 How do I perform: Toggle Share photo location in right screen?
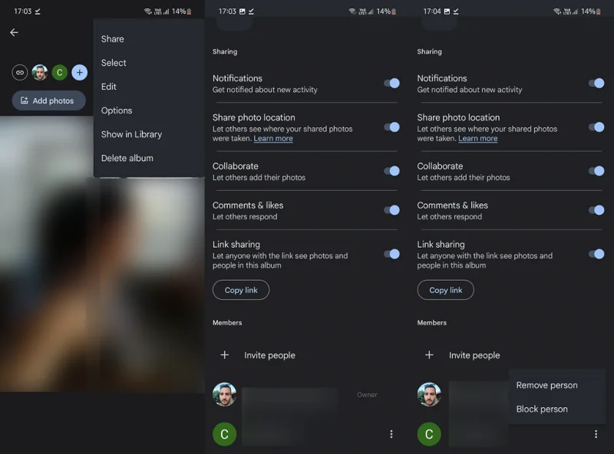point(596,127)
